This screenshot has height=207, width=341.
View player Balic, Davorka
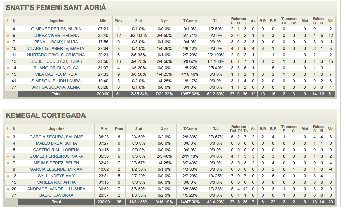(x=56, y=195)
